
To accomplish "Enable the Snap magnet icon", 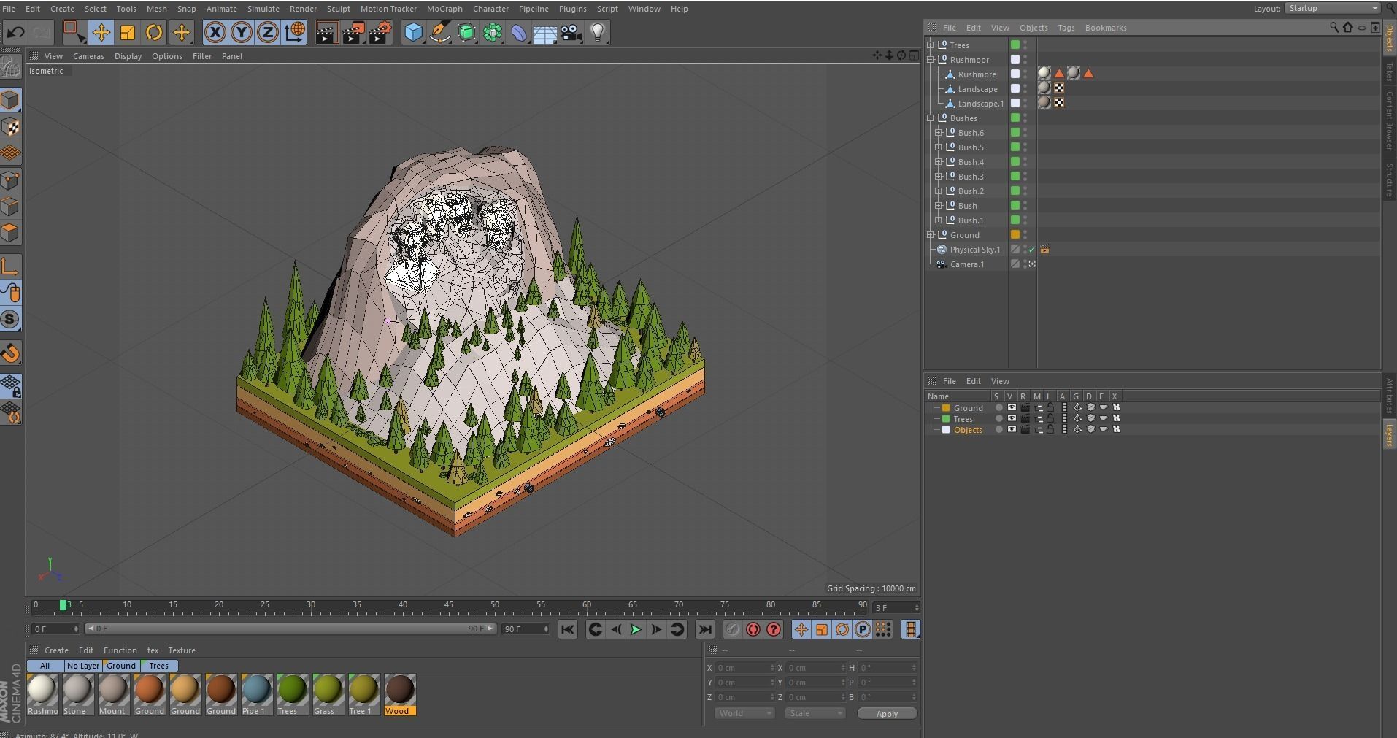I will [10, 353].
